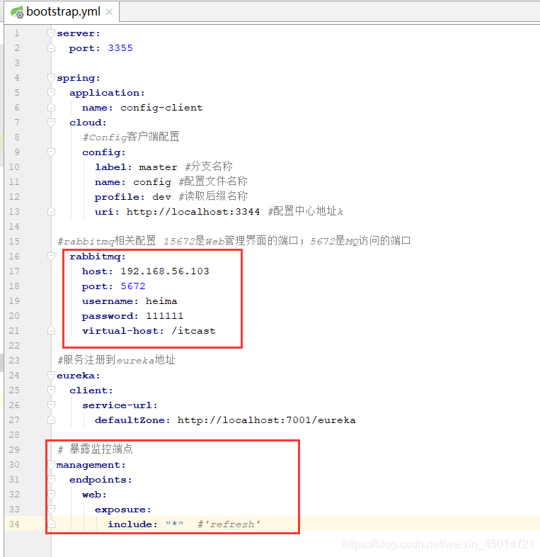Fold the client section on line 25
The image size is (540, 557).
(51, 390)
